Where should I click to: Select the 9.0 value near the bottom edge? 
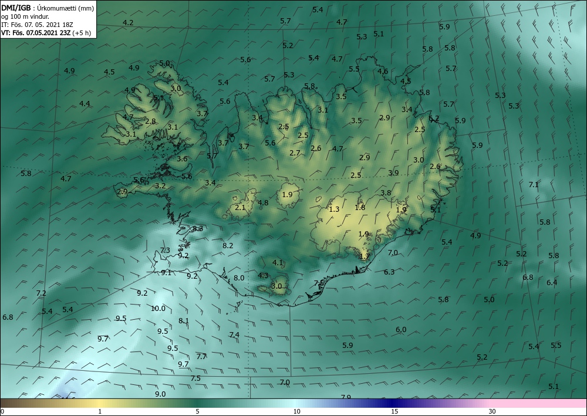coord(160,394)
